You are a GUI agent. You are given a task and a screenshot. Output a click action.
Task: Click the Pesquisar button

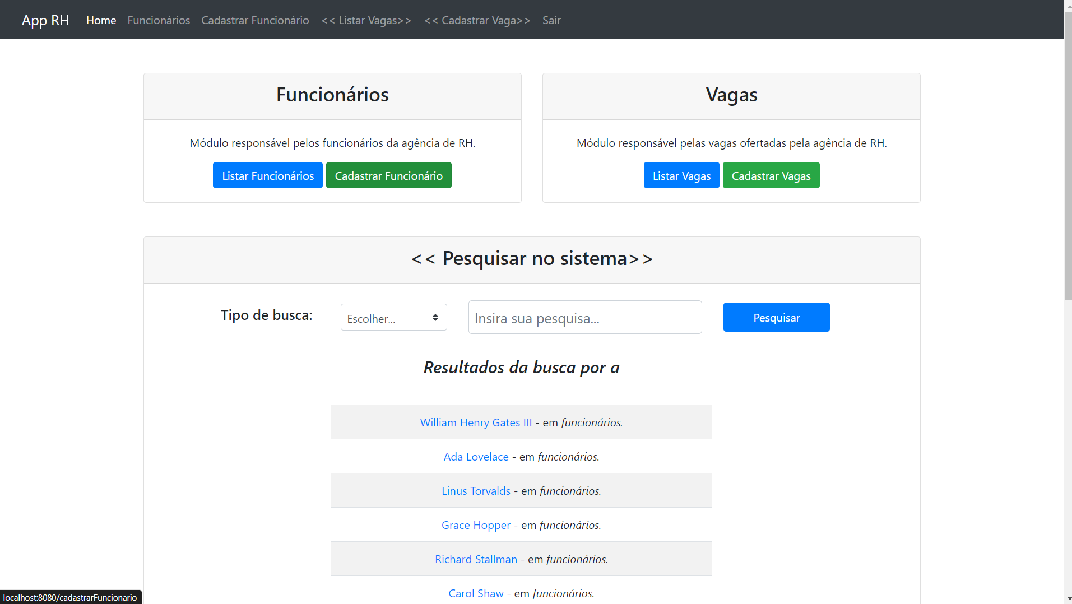coord(776,318)
